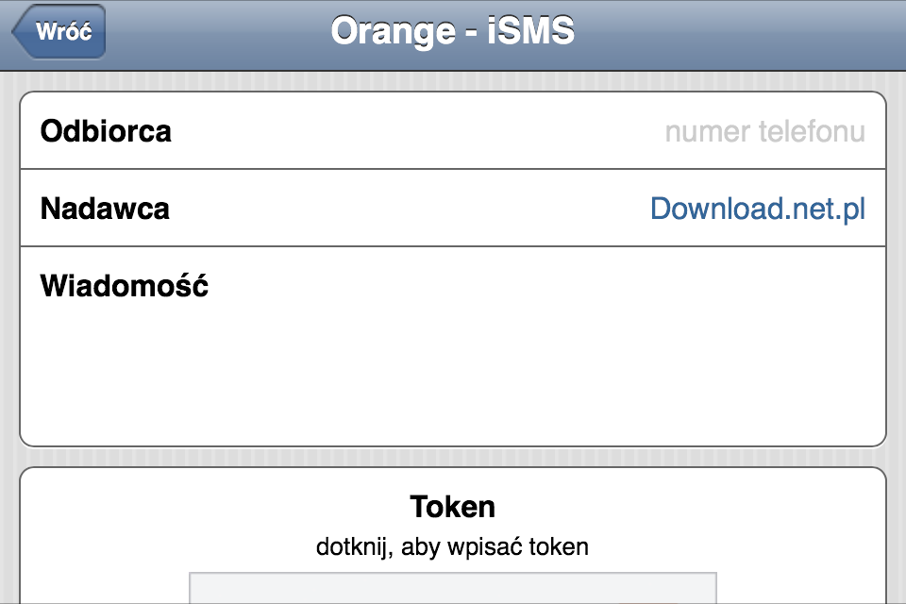Tap the Token heading
This screenshot has height=604, width=906.
tap(452, 507)
